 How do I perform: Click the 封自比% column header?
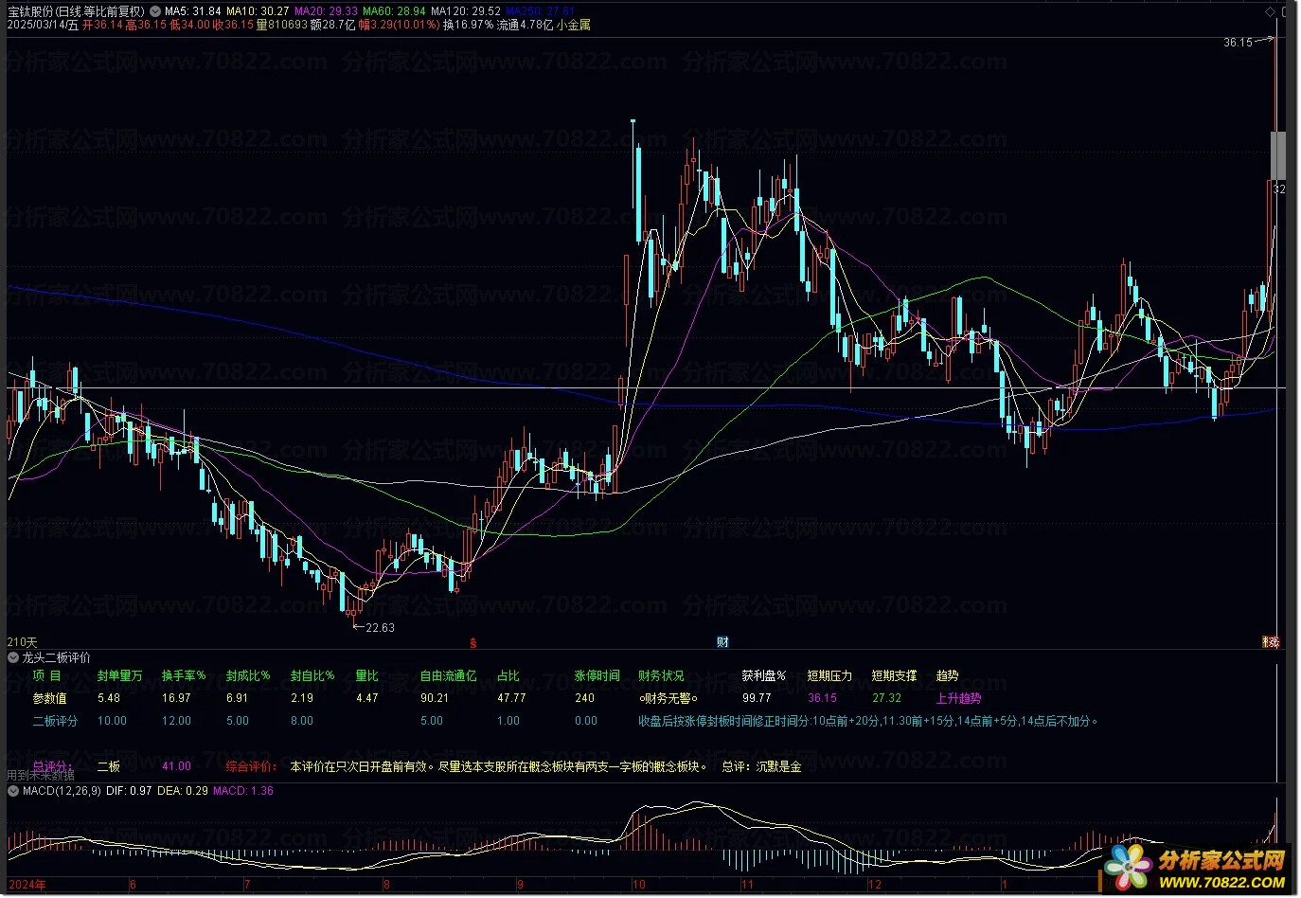(x=312, y=676)
